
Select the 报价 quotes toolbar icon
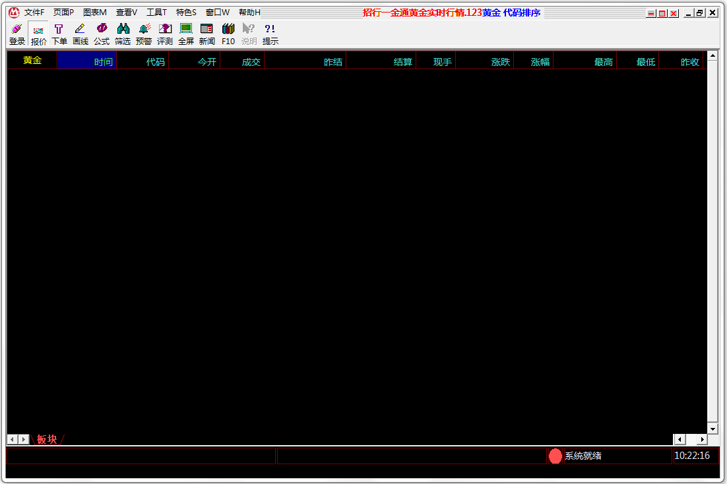click(38, 34)
